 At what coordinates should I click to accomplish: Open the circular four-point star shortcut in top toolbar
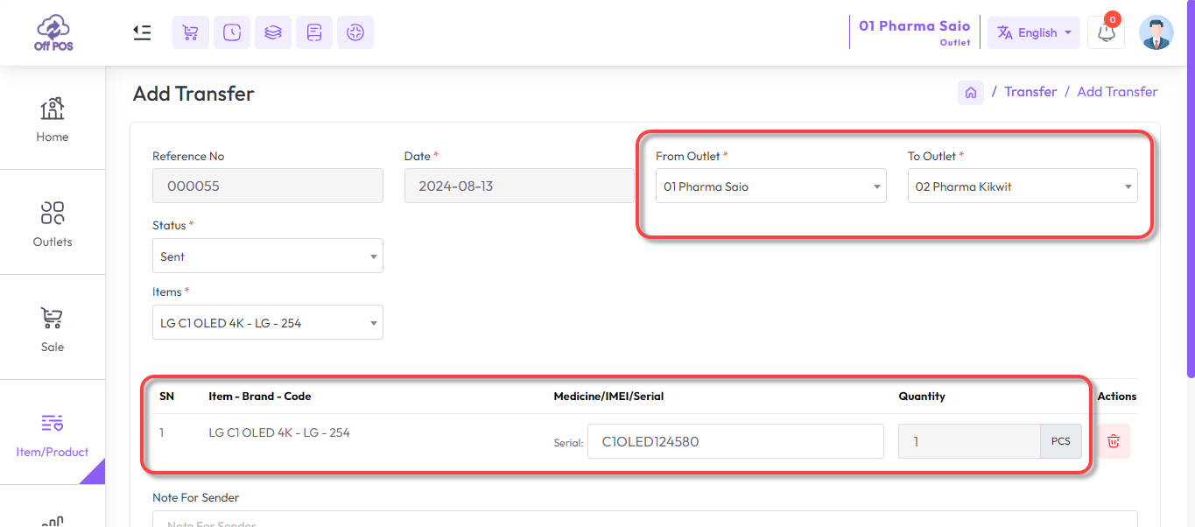(355, 32)
